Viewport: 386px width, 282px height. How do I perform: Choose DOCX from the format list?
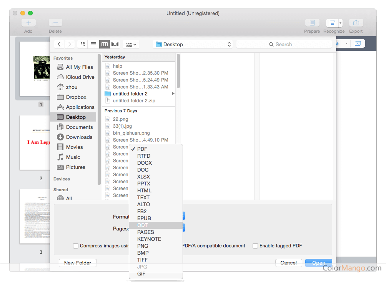pyautogui.click(x=145, y=163)
